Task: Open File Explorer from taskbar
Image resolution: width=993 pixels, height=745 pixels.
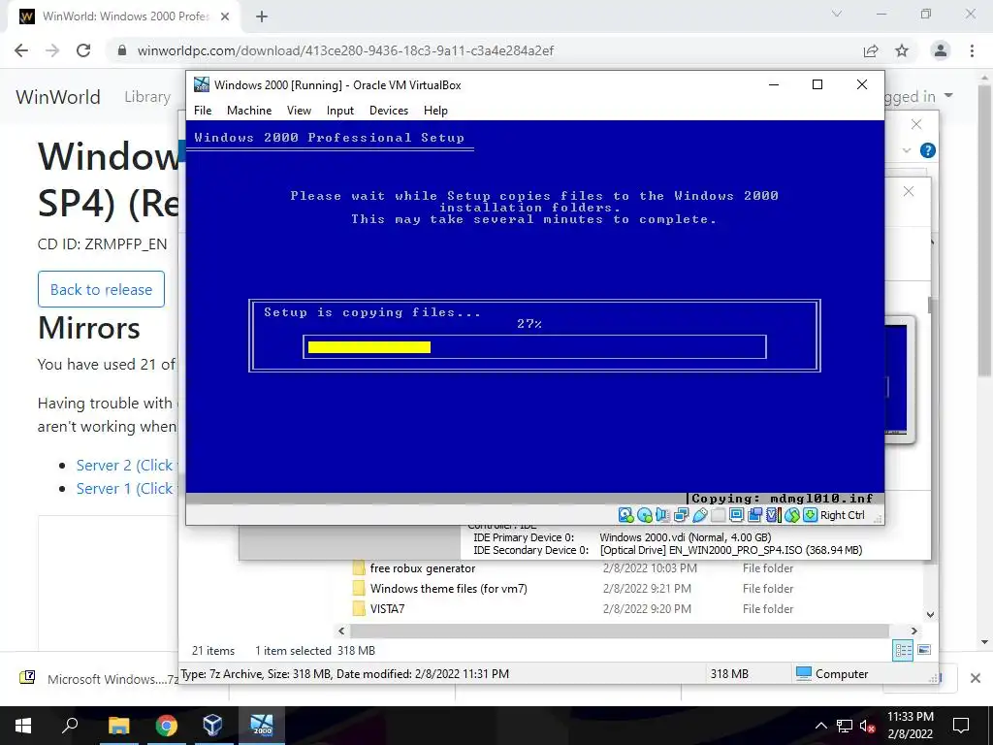Action: (x=118, y=726)
